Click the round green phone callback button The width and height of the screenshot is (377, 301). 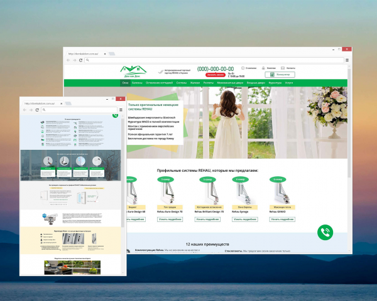(x=325, y=233)
